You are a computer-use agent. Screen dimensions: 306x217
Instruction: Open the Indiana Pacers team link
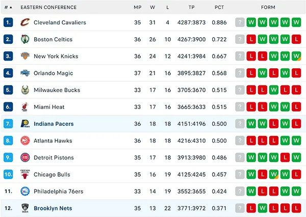point(54,124)
